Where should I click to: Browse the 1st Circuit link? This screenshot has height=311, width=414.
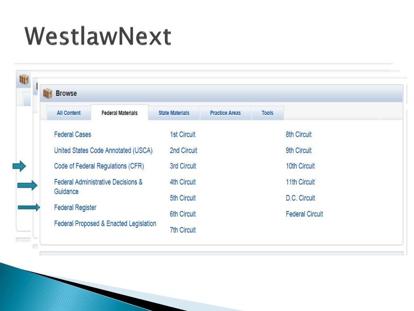[x=183, y=134]
